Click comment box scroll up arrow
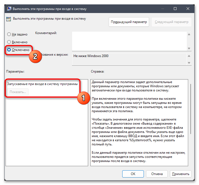199x185 pixels. pos(189,34)
